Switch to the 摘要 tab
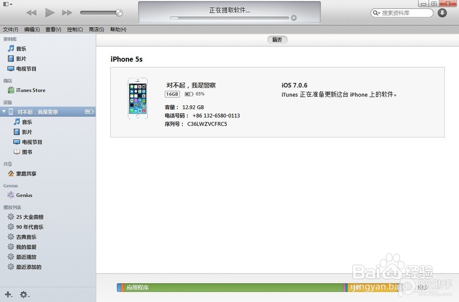This screenshot has width=459, height=302. 277,40
